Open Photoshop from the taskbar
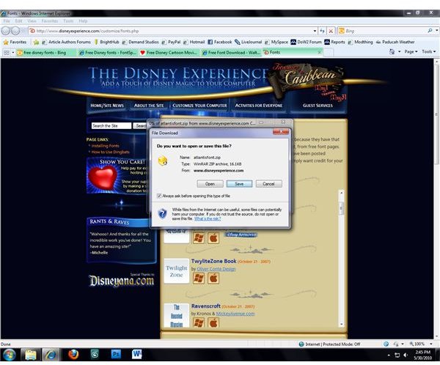Image resolution: width=440 pixels, height=365 pixels. point(116,355)
